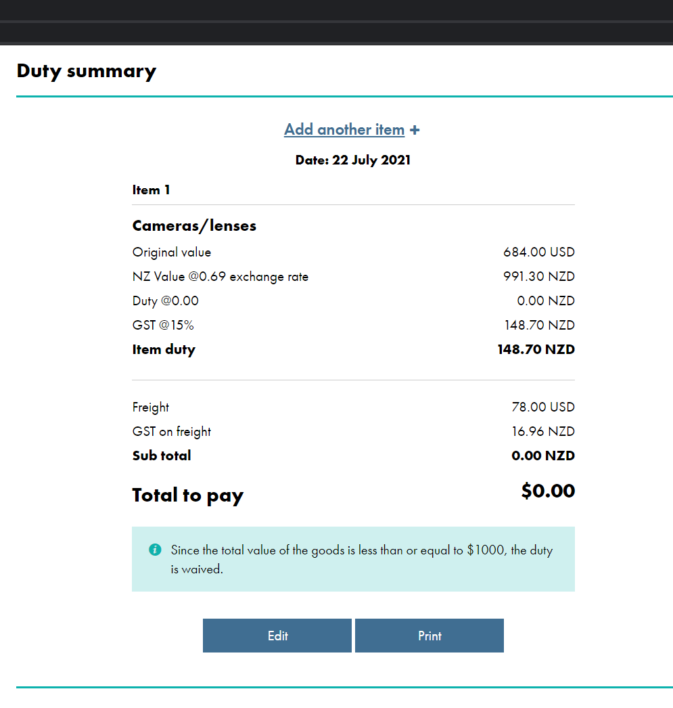The width and height of the screenshot is (673, 708).
Task: Click the $0.00 total to pay amount
Action: pos(548,491)
